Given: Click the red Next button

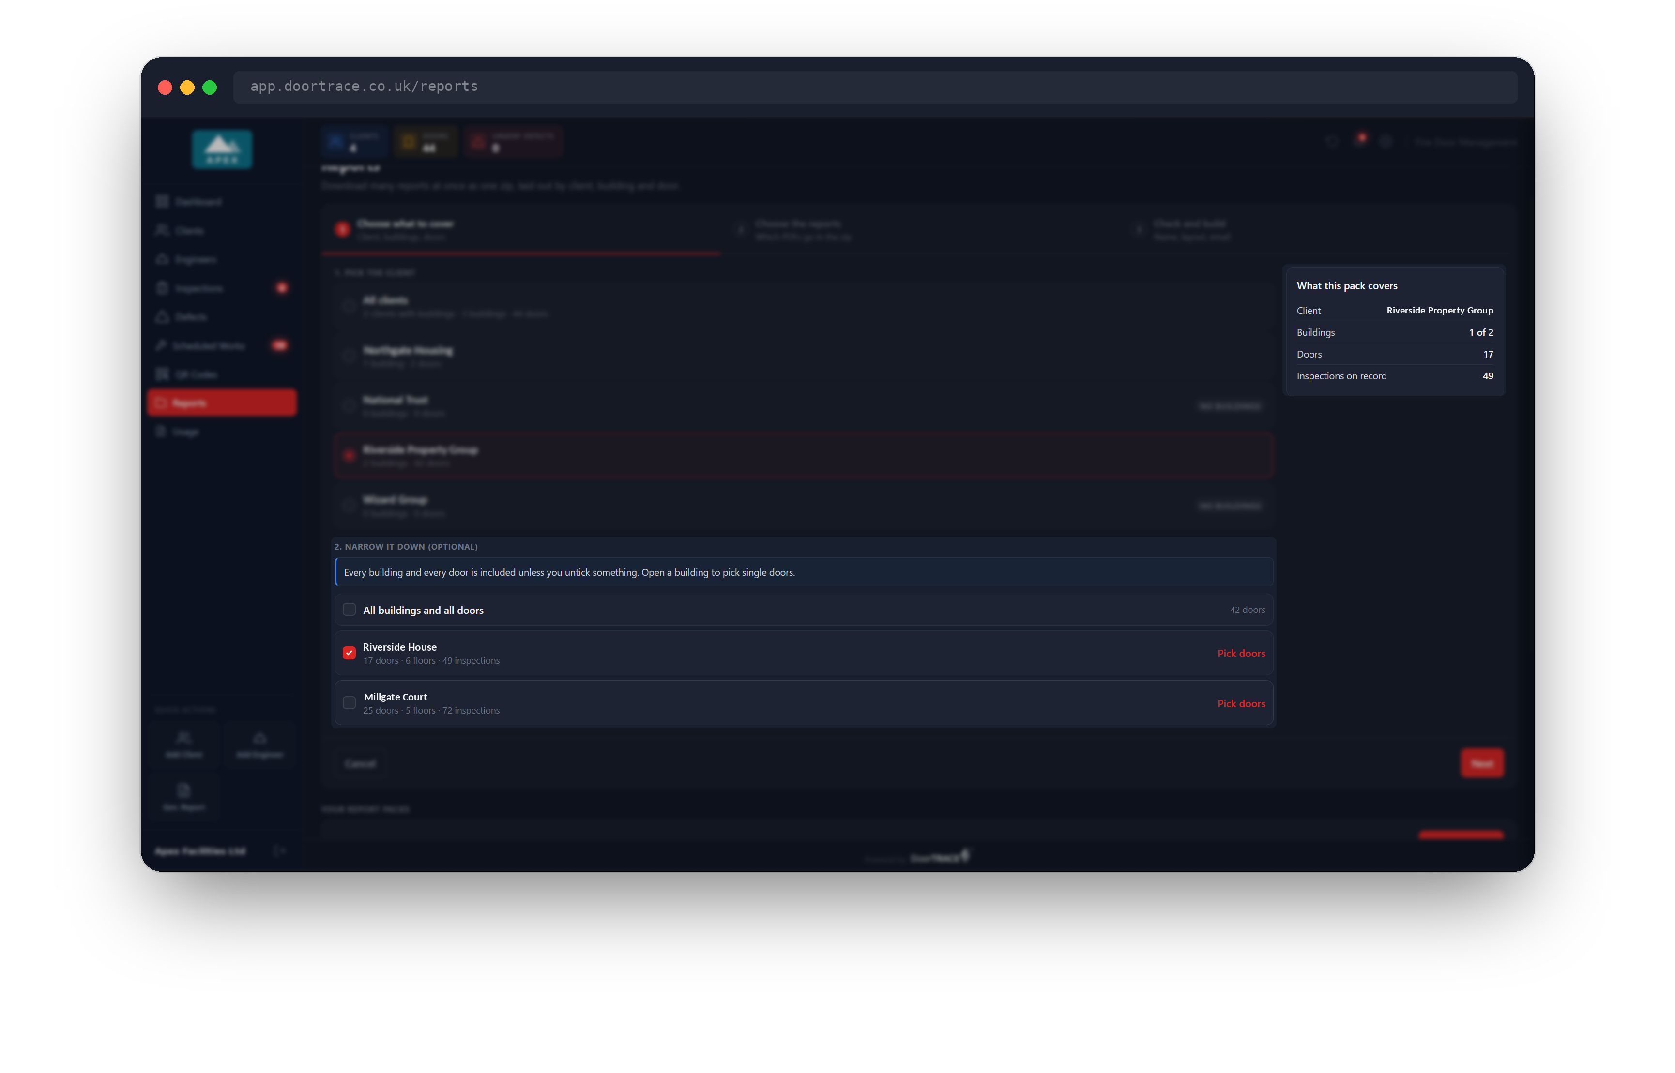Looking at the screenshot, I should click(1482, 764).
